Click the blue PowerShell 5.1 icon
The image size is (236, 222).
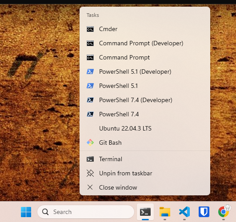tap(90, 86)
